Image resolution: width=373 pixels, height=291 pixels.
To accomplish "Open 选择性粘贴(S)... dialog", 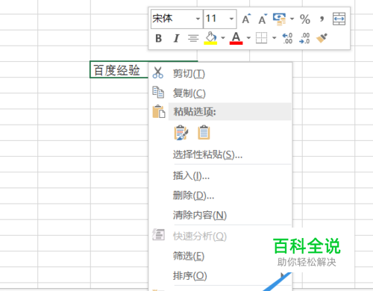I will (220, 154).
